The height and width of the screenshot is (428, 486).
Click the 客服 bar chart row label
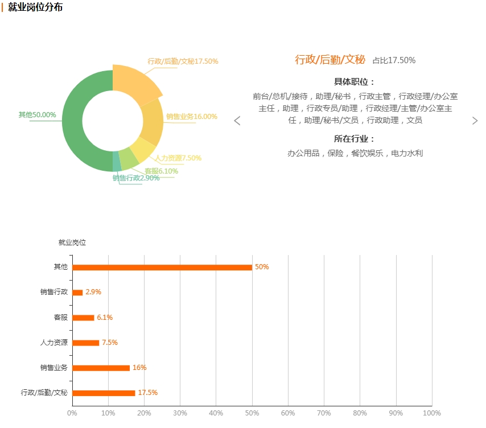(61, 318)
